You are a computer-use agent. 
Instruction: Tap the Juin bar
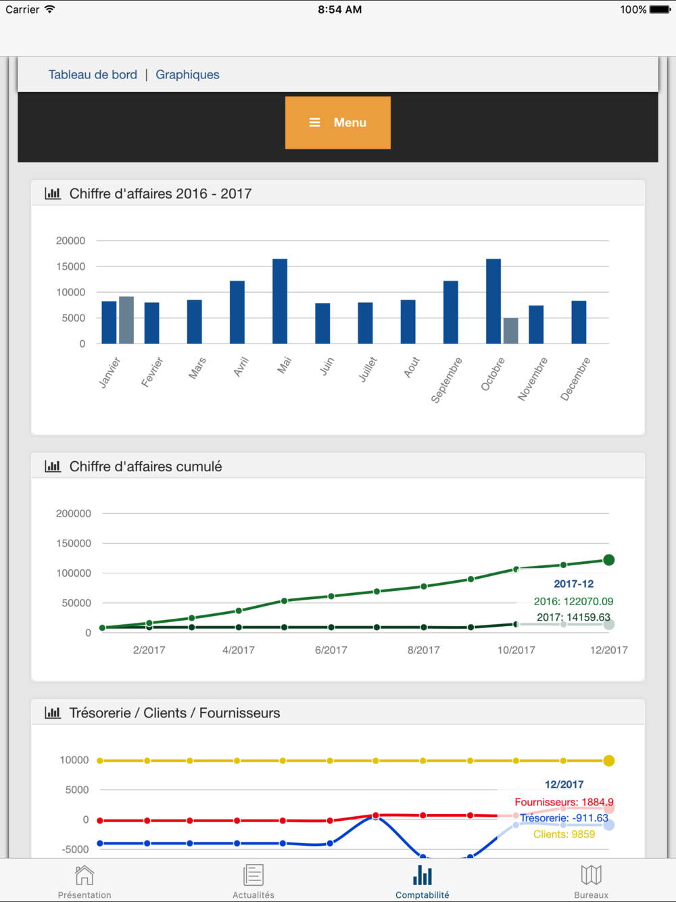pyautogui.click(x=322, y=324)
